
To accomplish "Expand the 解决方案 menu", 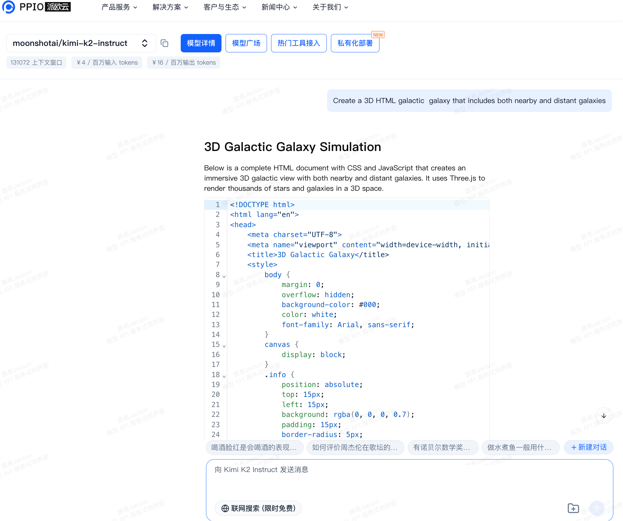I will click(170, 7).
